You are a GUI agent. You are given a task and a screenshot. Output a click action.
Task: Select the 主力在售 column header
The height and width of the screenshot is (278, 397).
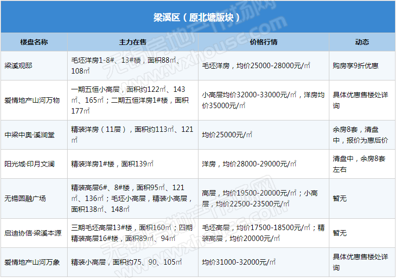point(133,42)
